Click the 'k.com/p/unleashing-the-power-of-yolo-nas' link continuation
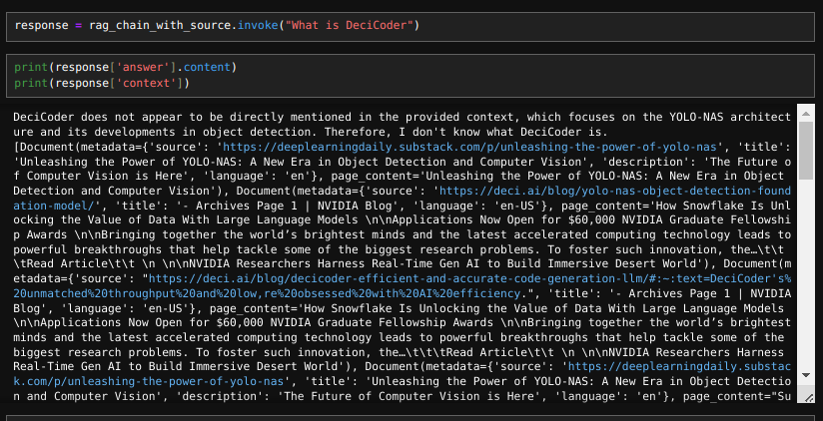 coord(149,381)
